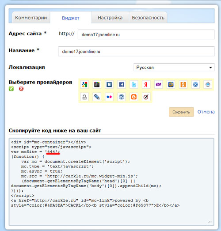Click the Отмена link
This screenshot has height=231, width=221.
[x=206, y=112]
